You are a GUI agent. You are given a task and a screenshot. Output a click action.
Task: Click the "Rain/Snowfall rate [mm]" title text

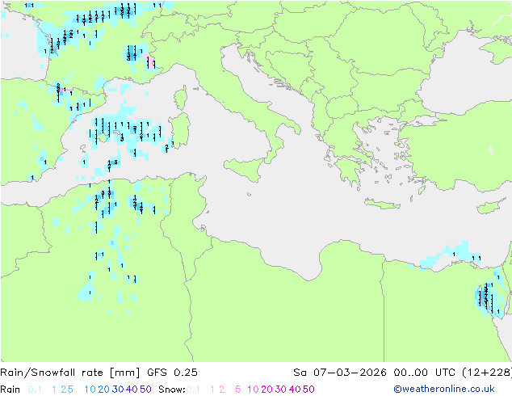pos(70,373)
